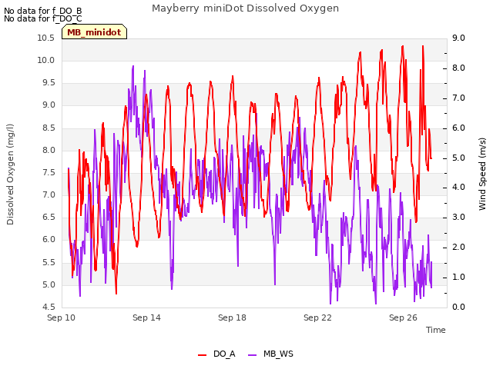Viewport: 493px width, 369px height.
Task: Click the 8.0 right axis wind value
Action: pos(458,68)
